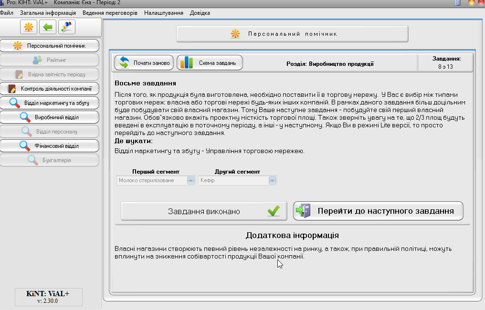Click the people icon beside Рейтинг
This screenshot has width=485, height=310.
(x=37, y=60)
